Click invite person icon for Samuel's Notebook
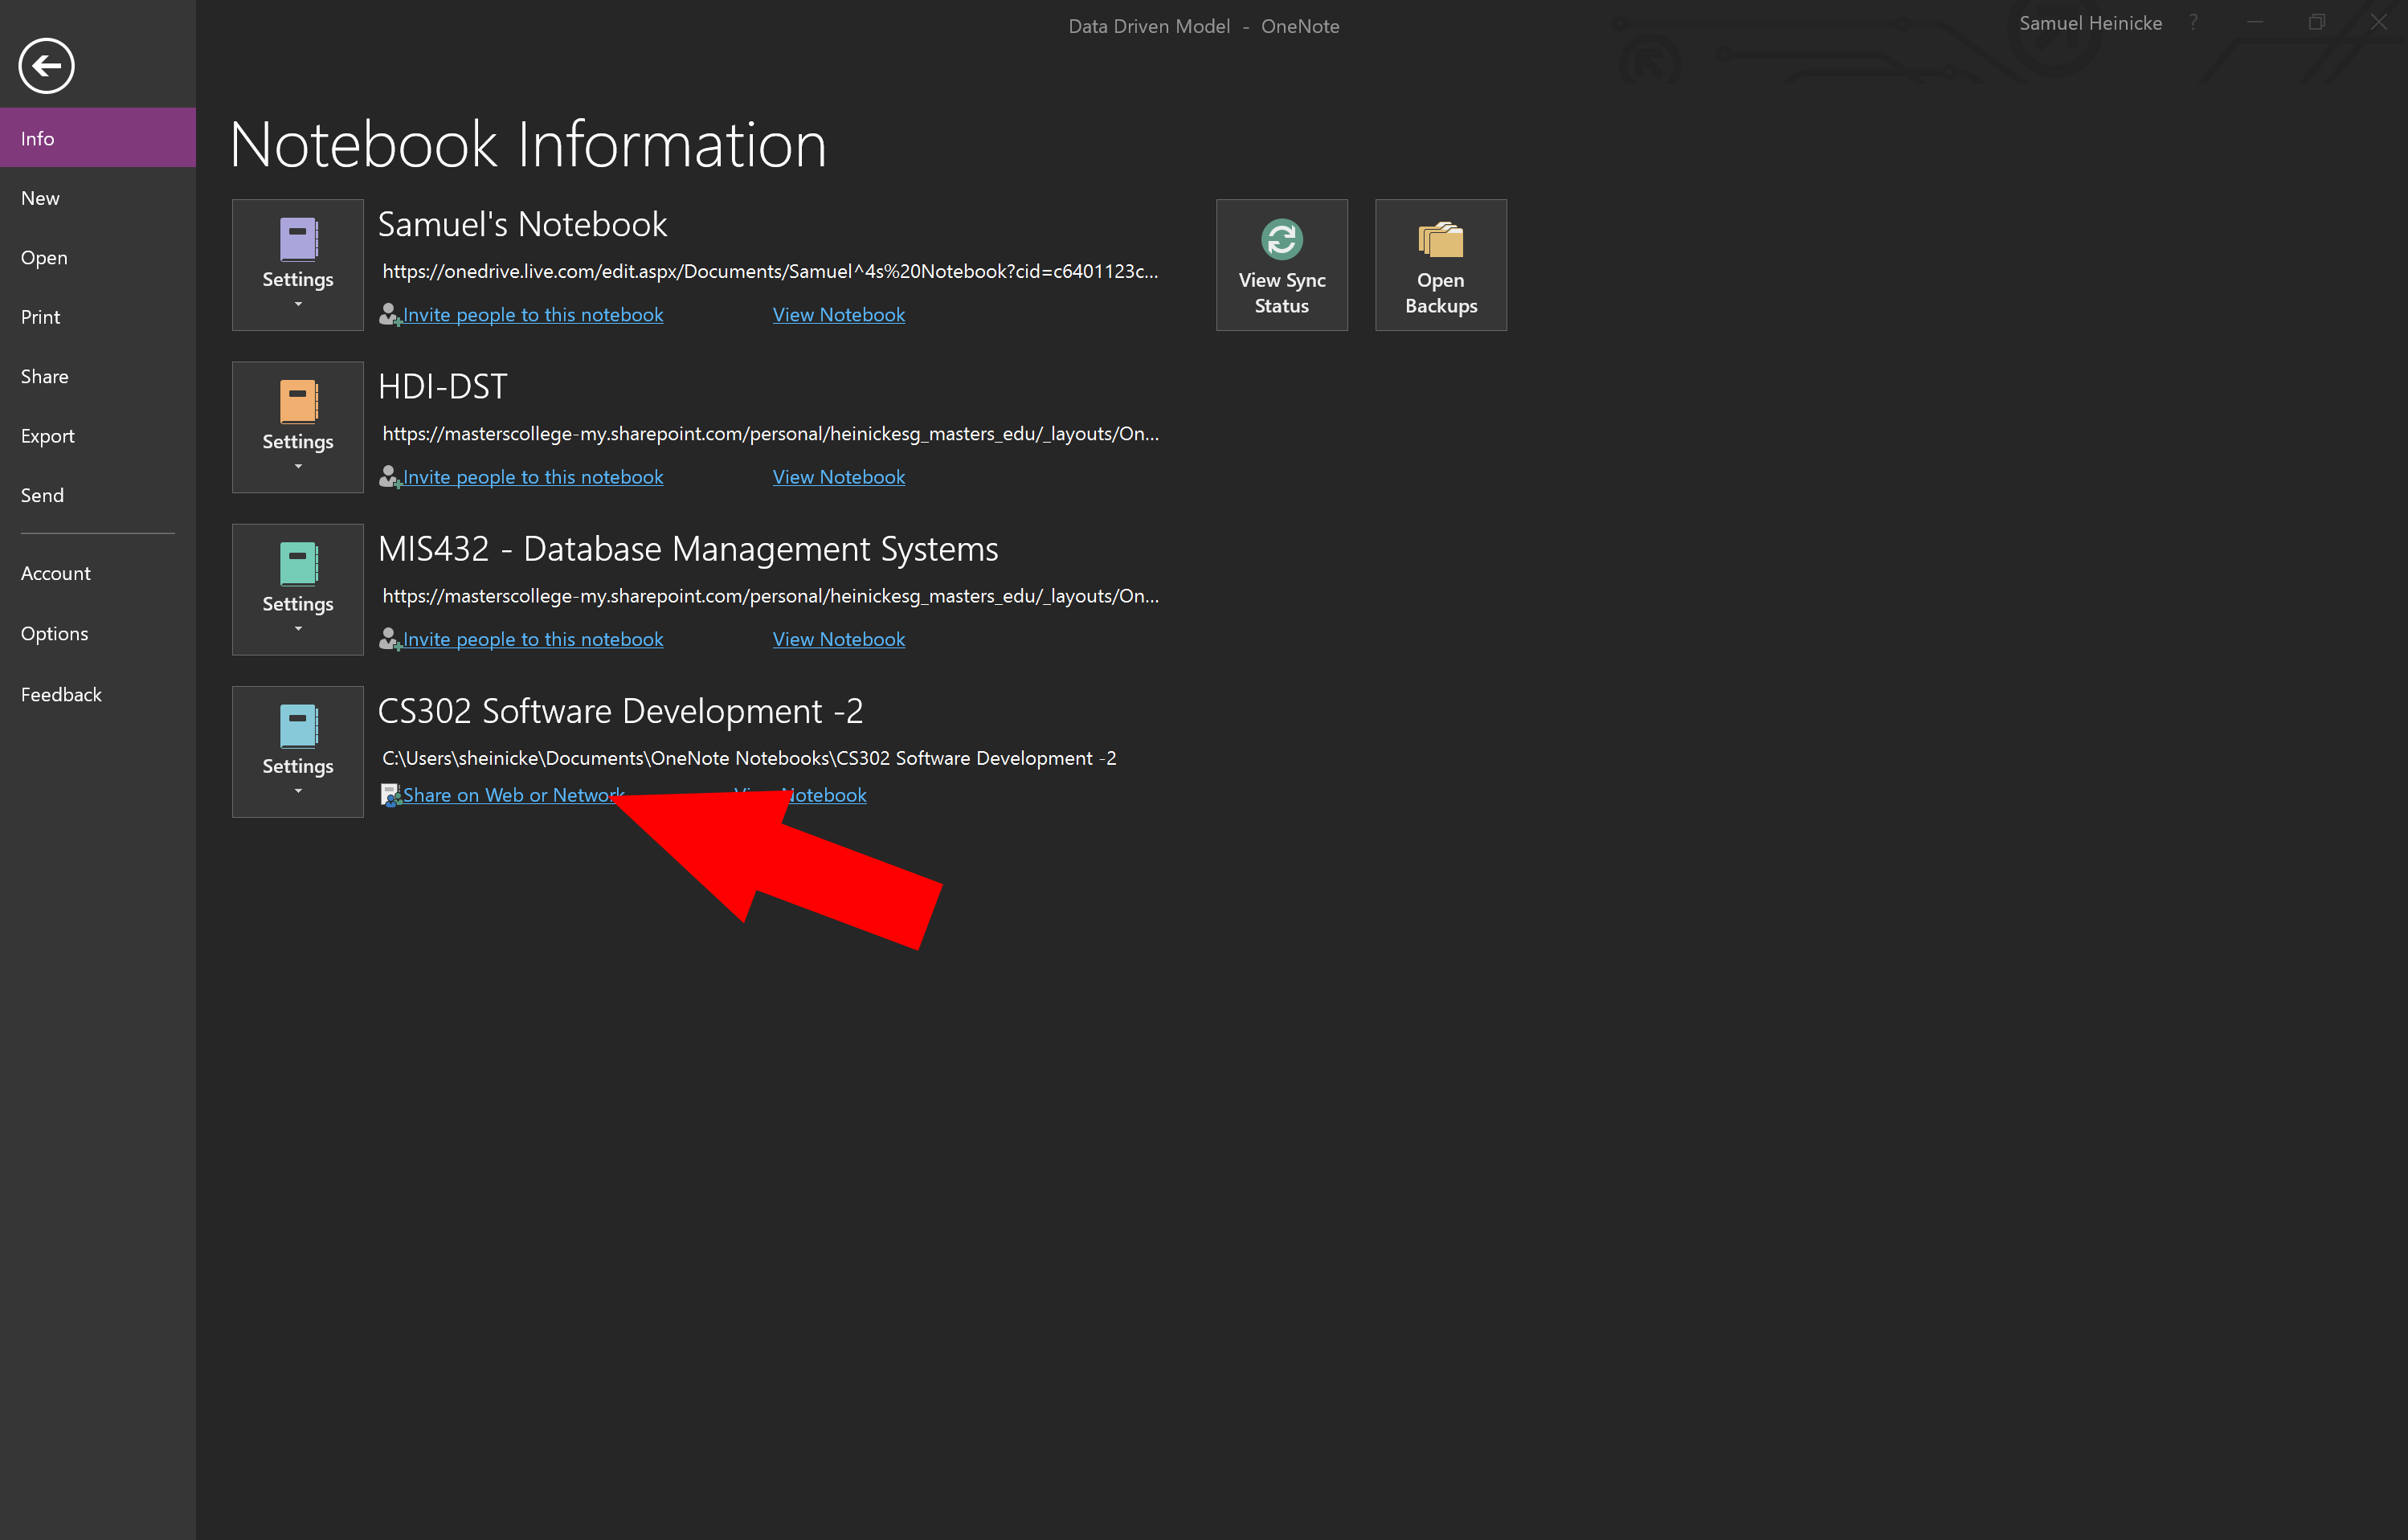This screenshot has width=2408, height=1540. point(389,314)
